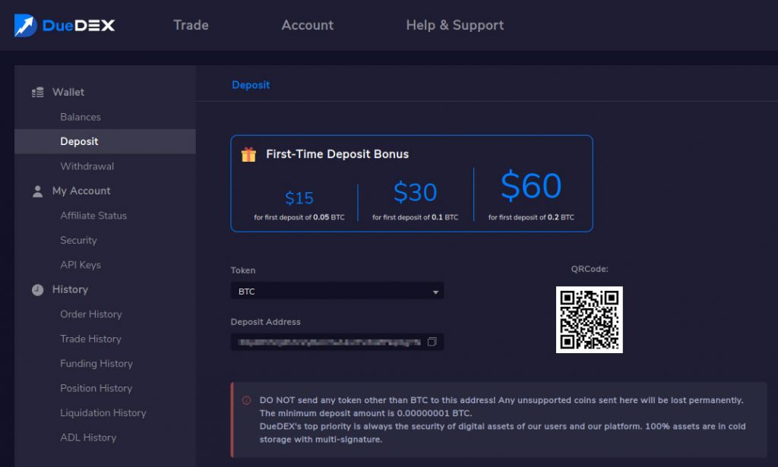Click the token dropdown arrow

[435, 292]
